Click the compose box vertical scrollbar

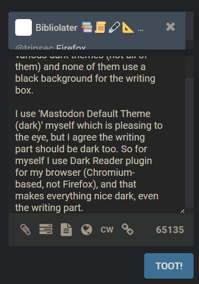click(189, 142)
